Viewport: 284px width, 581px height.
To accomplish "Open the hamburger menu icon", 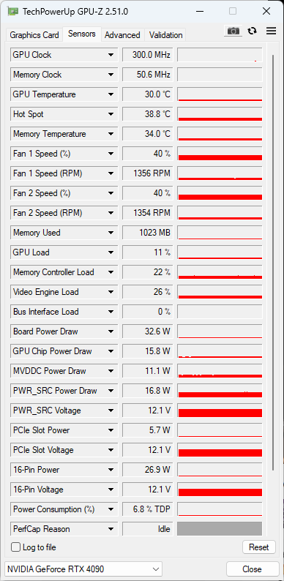I will click(x=271, y=31).
